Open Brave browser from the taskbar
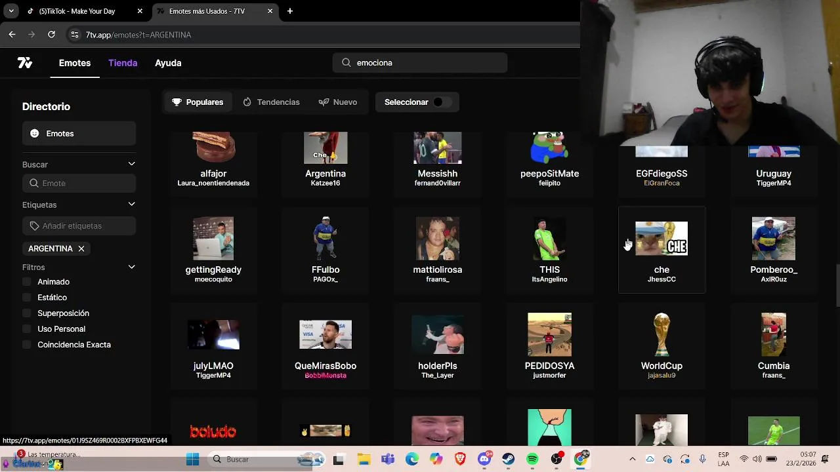 click(460, 460)
